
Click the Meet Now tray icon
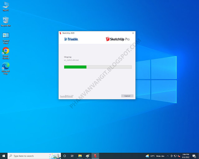(171, 156)
